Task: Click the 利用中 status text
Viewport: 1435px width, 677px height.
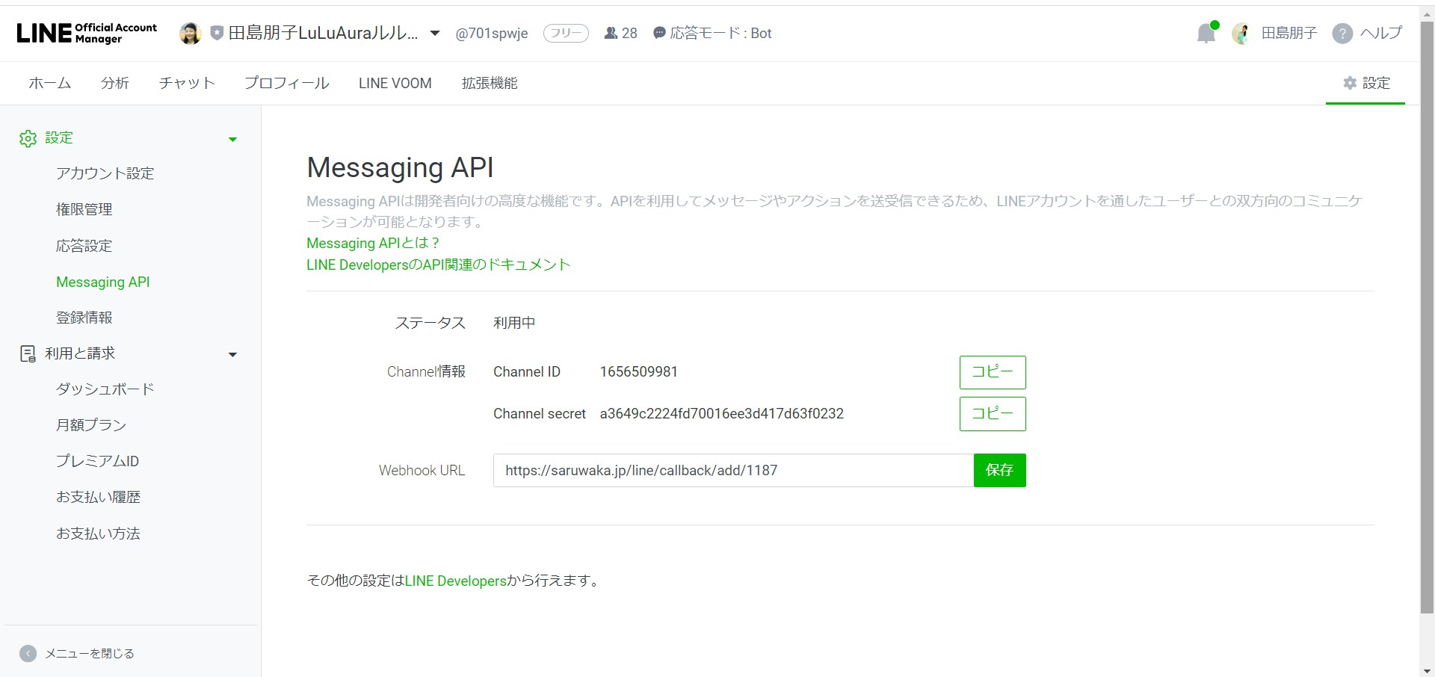Action: tap(514, 323)
